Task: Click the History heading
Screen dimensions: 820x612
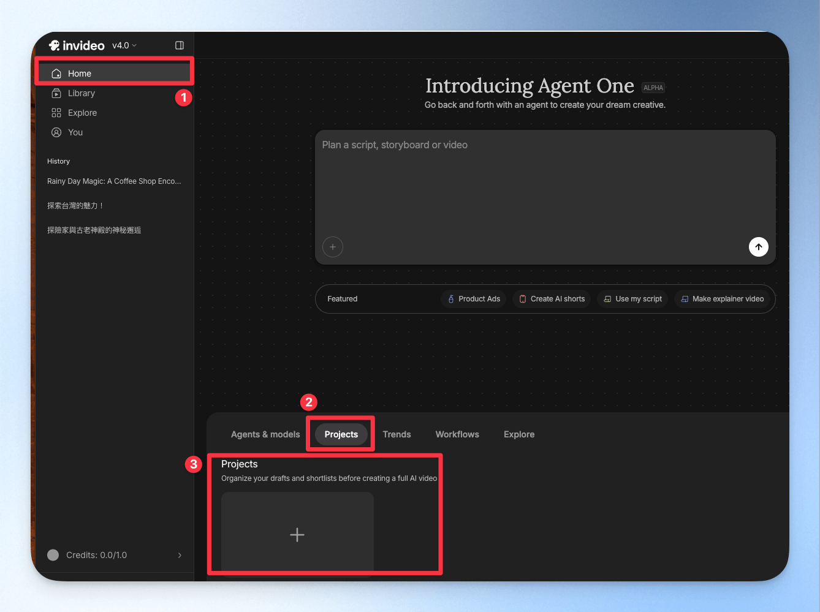Action: [59, 161]
